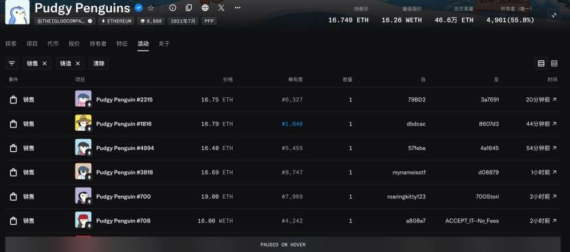Star Pudgy Penguins as a favorite
The width and height of the screenshot is (570, 252).
pyautogui.click(x=151, y=8)
